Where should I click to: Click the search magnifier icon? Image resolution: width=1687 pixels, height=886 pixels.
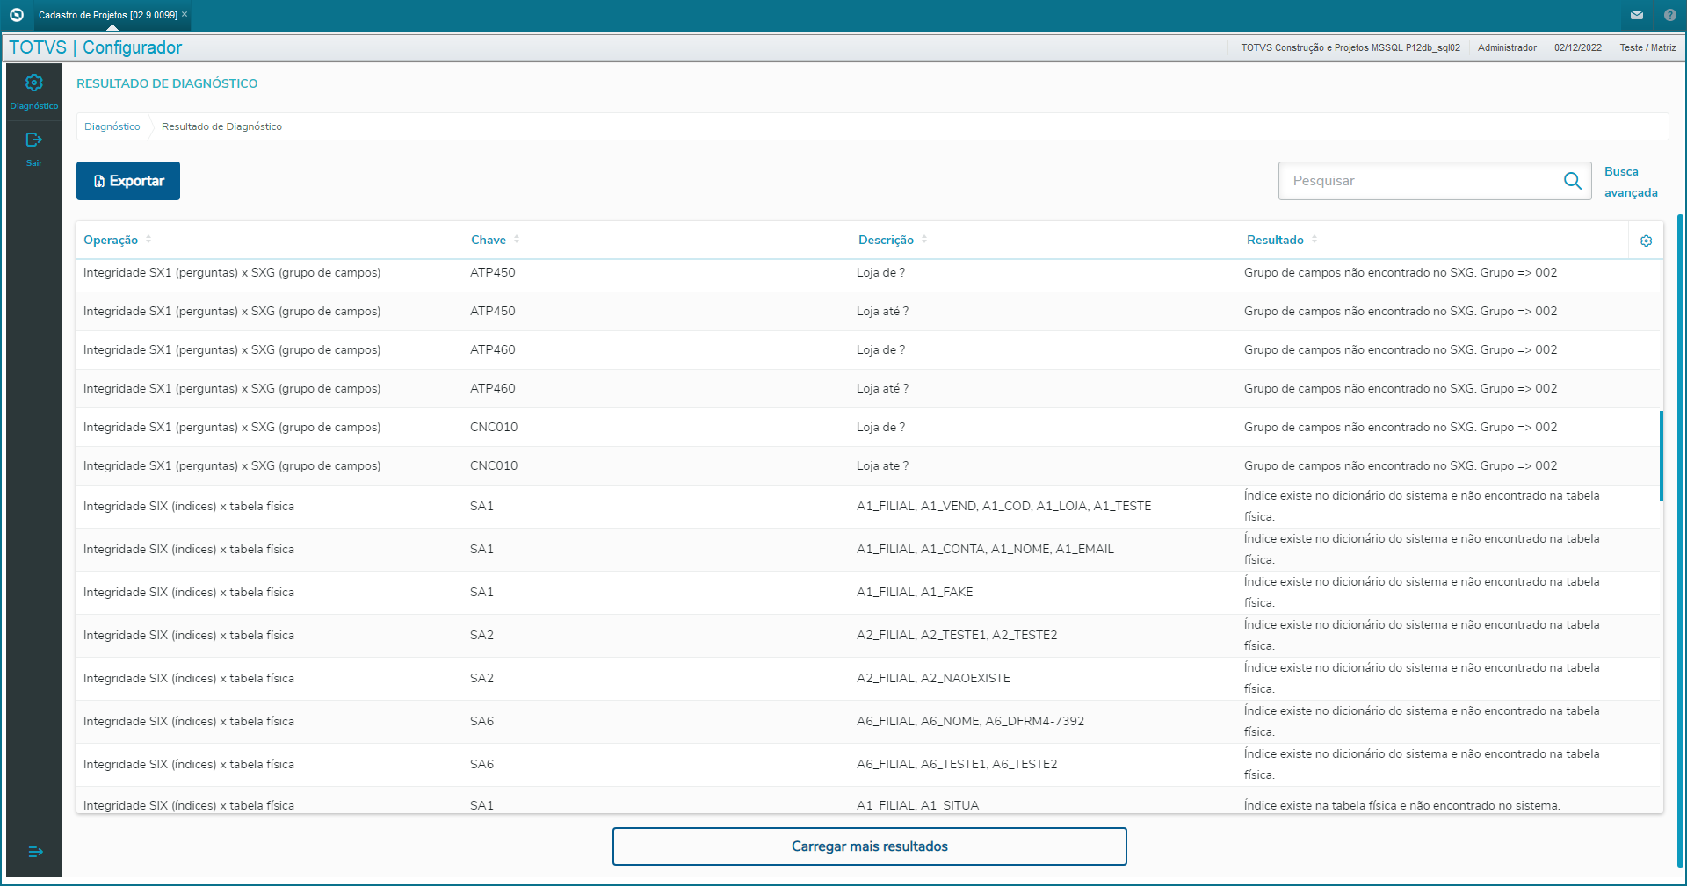(1573, 181)
